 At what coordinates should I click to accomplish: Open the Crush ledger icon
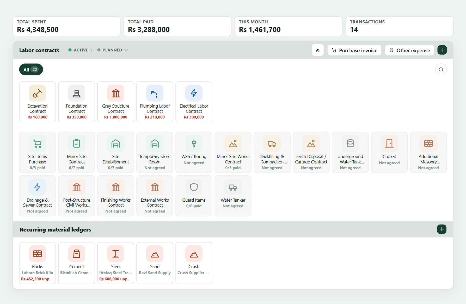[x=194, y=254]
